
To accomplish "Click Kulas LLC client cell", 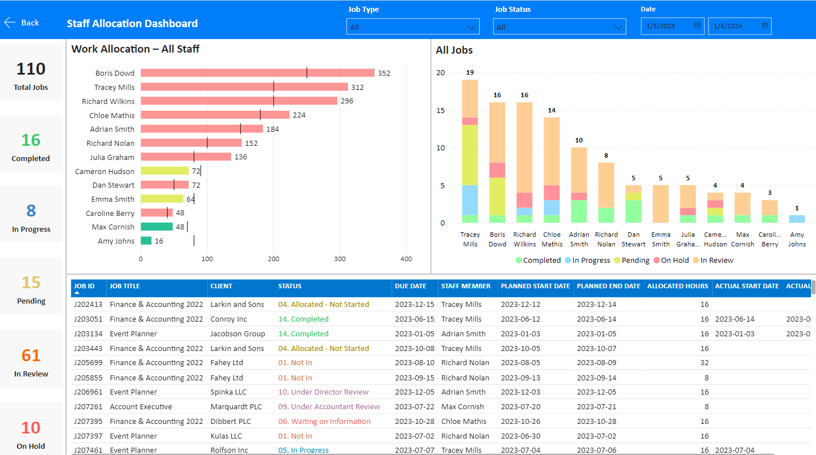I will [226, 436].
